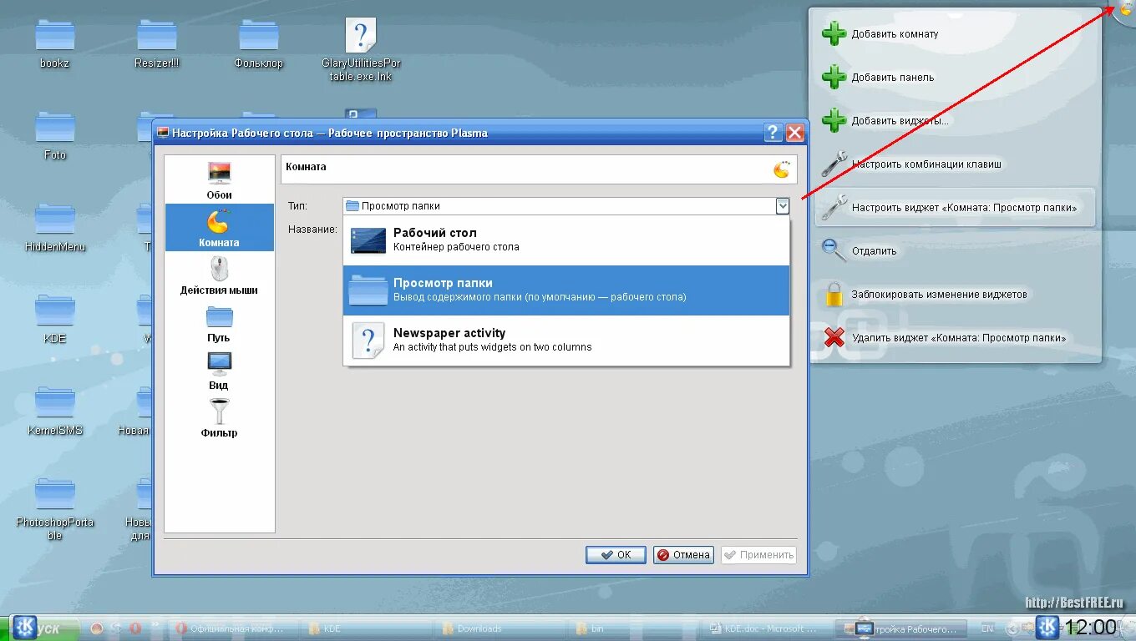Open dialog help question-mark button

(x=773, y=132)
